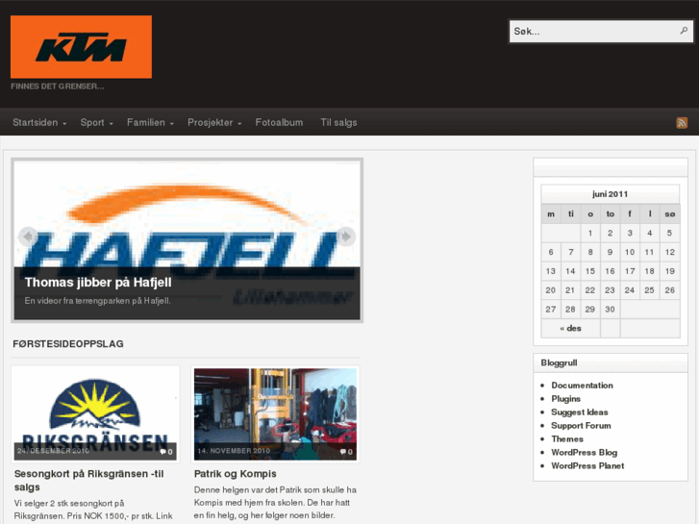The height and width of the screenshot is (524, 699).
Task: Click the FINNES DET GRENSER... tagline
Action: 58,87
